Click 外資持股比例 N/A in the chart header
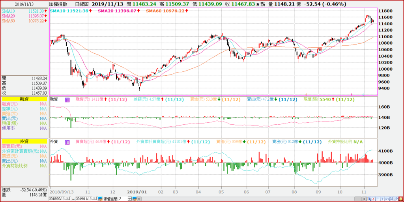The height and width of the screenshot is (202, 404). tap(345, 142)
